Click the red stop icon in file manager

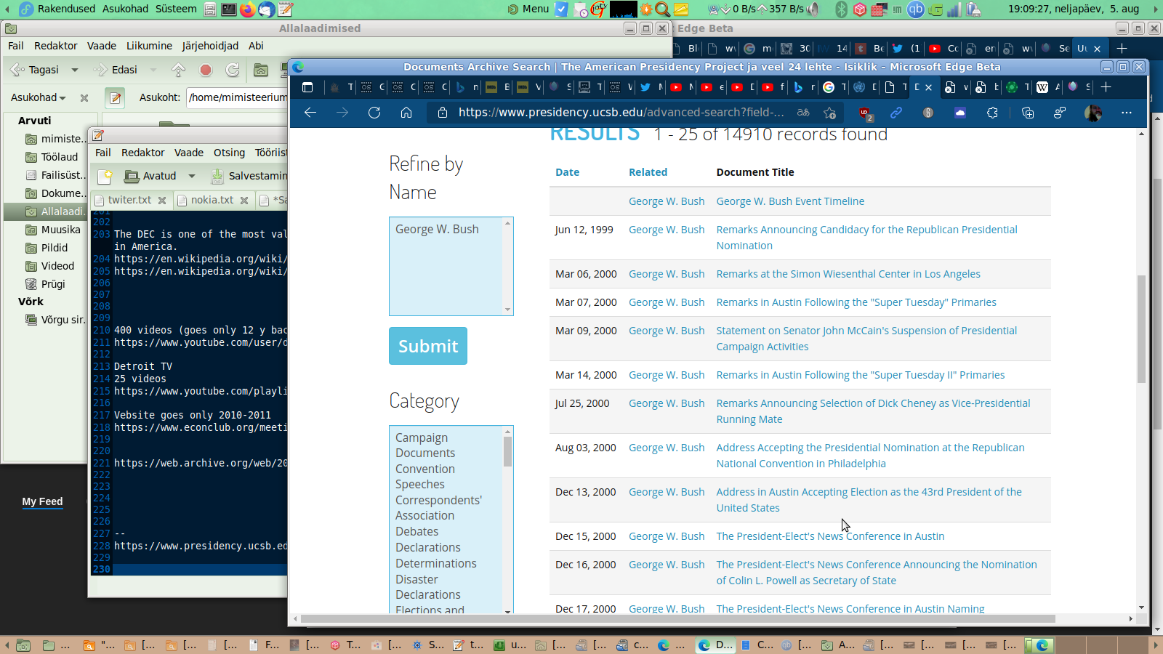(x=206, y=70)
